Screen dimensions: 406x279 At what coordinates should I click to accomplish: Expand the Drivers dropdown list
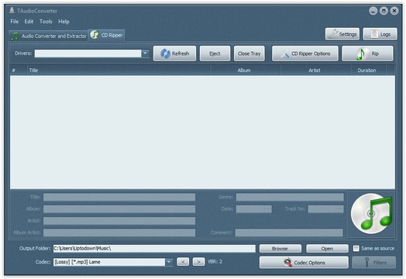coord(145,53)
